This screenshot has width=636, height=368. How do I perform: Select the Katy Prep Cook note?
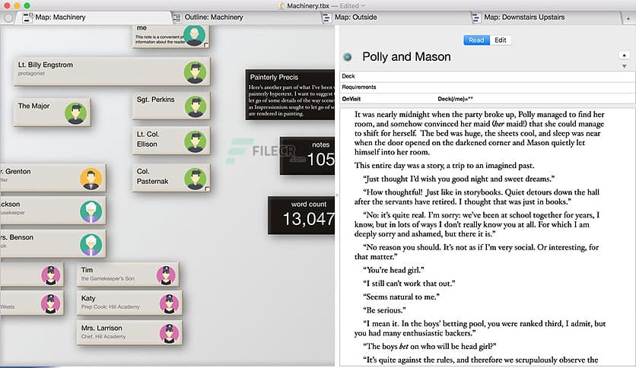point(129,303)
